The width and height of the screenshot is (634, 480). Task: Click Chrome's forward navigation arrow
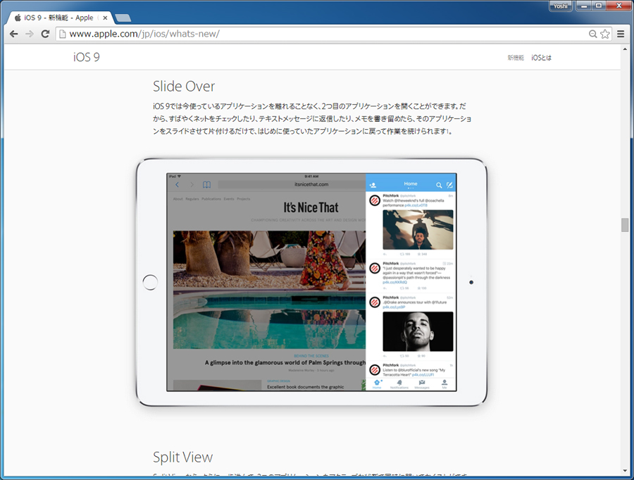click(30, 34)
